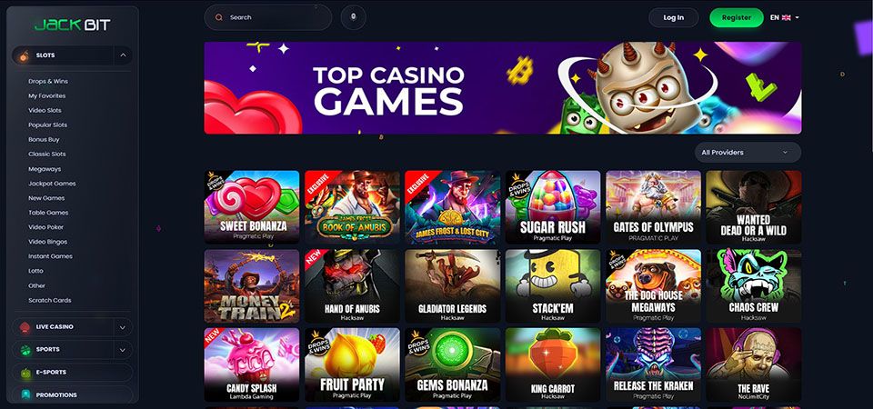Image resolution: width=873 pixels, height=409 pixels.
Task: Click the microphone voice search icon
Action: coord(354,17)
